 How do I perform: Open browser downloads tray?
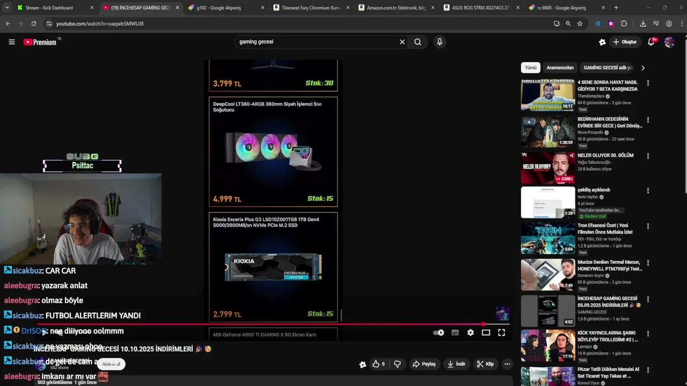tap(642, 24)
